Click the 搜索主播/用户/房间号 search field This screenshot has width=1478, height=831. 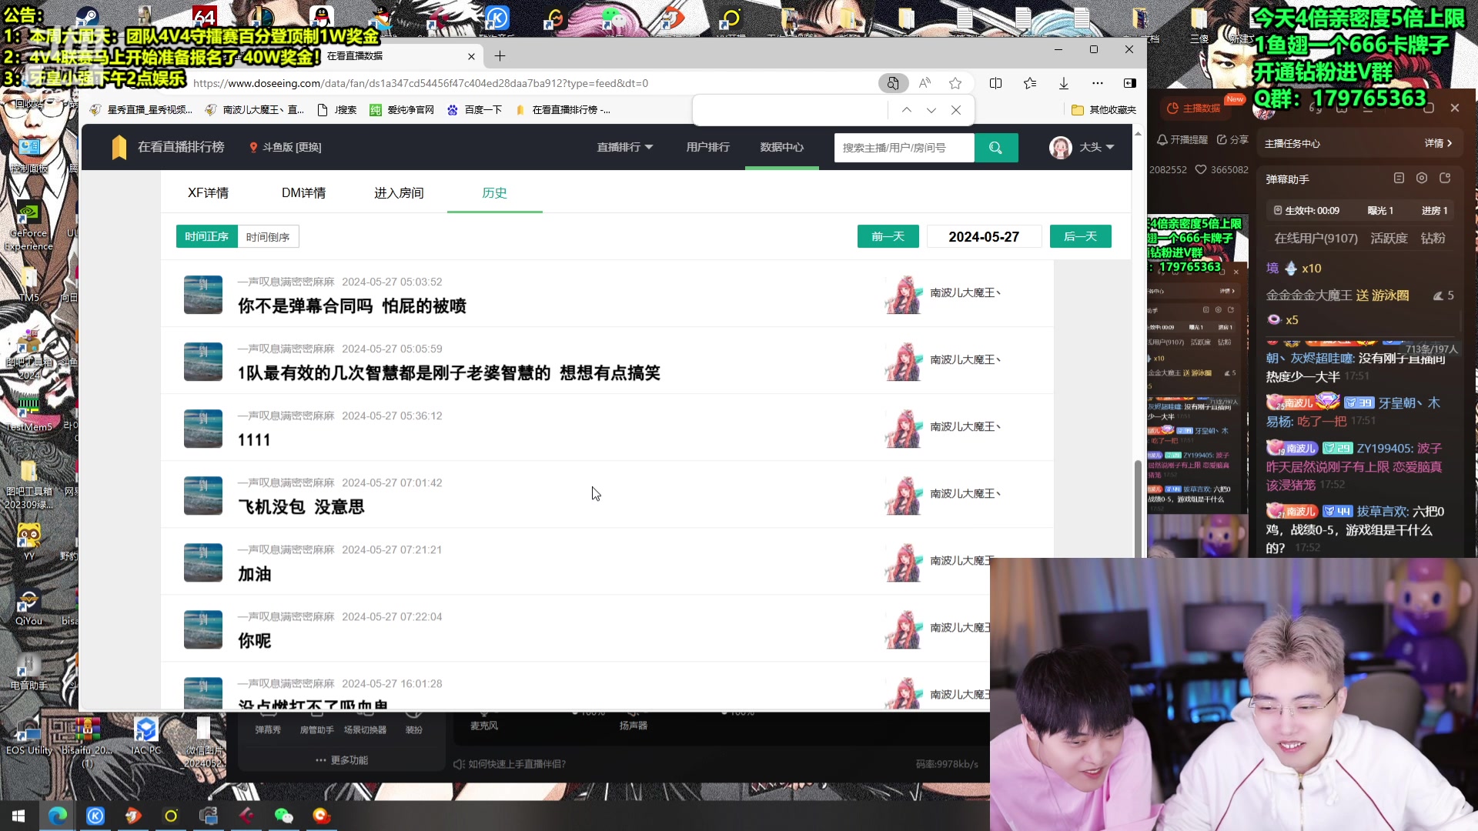coord(904,148)
